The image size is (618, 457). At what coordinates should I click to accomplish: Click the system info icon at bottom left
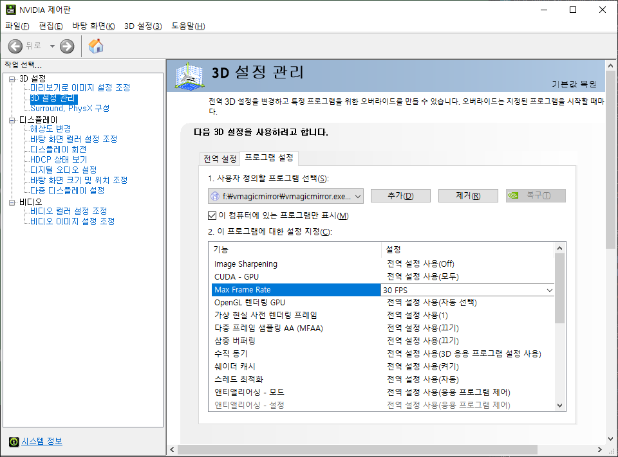coord(14,442)
